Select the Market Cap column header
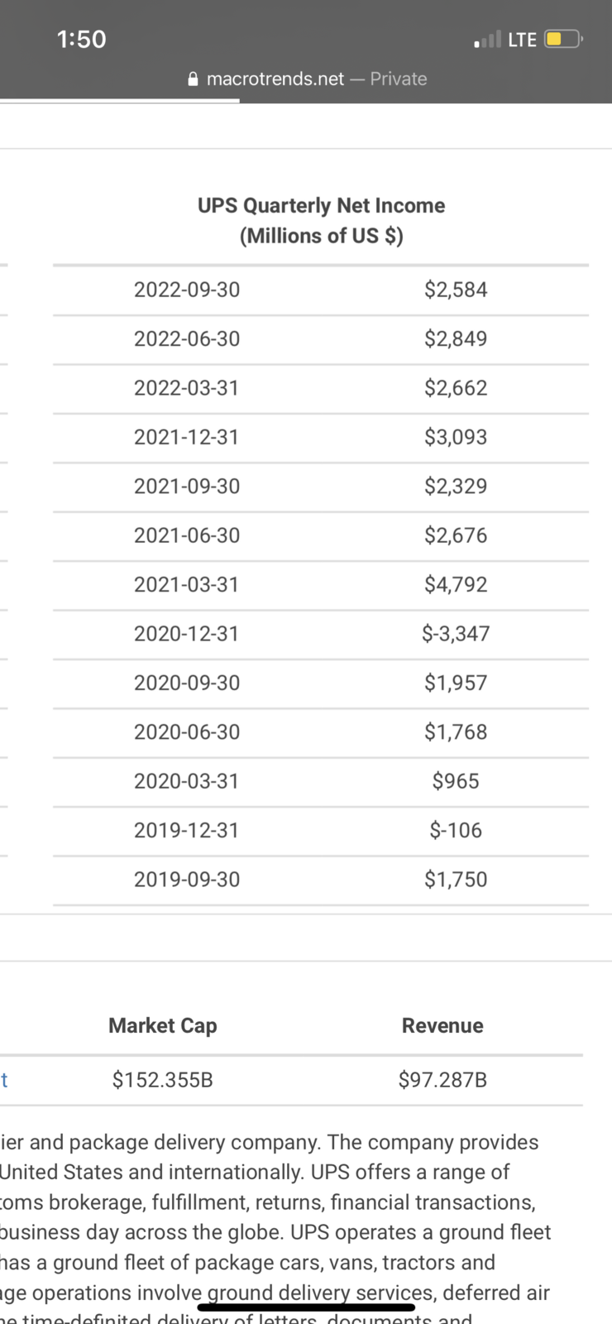 [163, 1025]
